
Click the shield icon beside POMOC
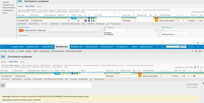198,47
